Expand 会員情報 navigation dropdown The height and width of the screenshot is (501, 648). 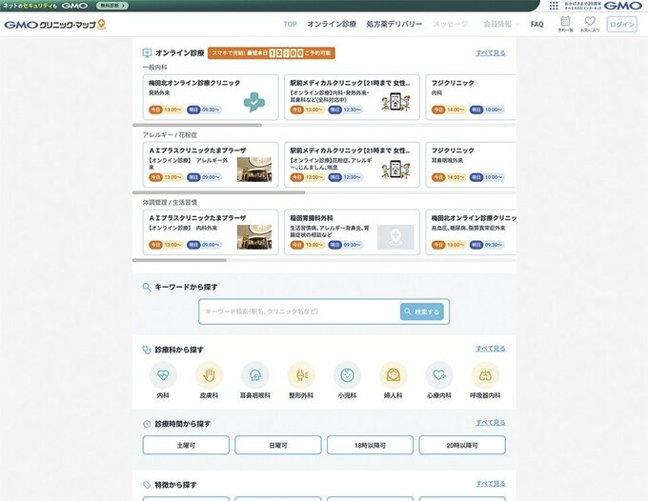(501, 24)
